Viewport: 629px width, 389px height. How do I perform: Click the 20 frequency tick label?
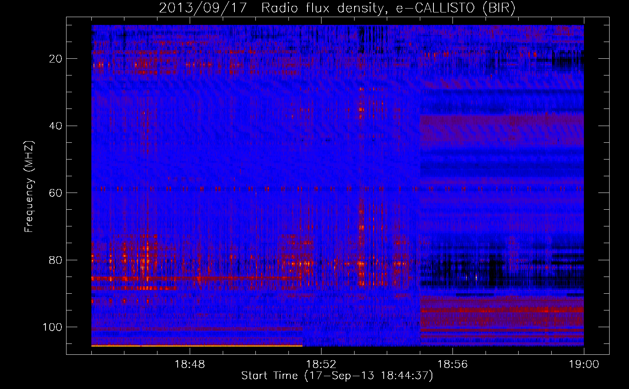[x=56, y=59]
